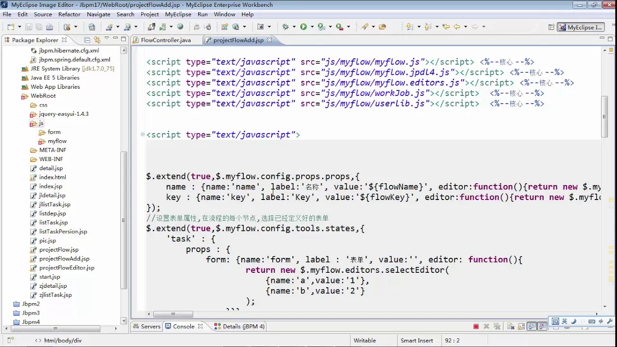Click the editor vertical scrollbar thumb
This screenshot has height=347, width=617.
click(x=604, y=117)
